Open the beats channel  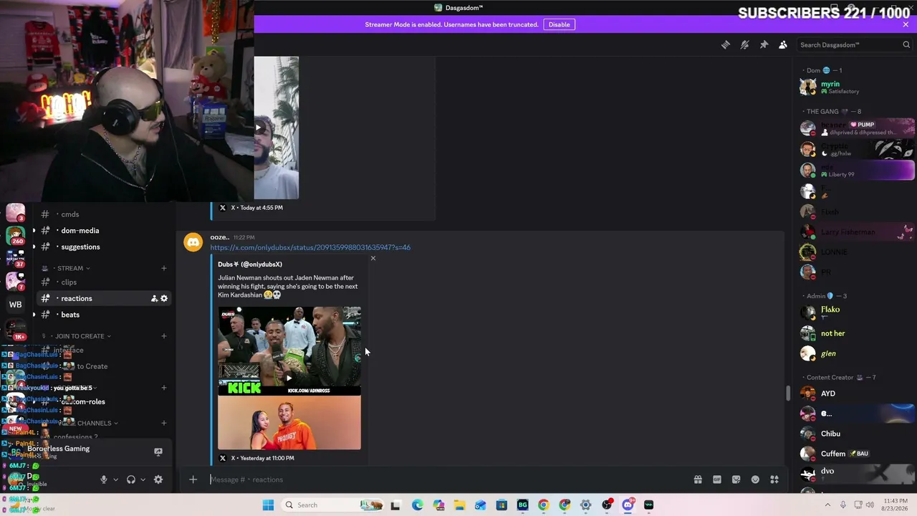(x=70, y=315)
